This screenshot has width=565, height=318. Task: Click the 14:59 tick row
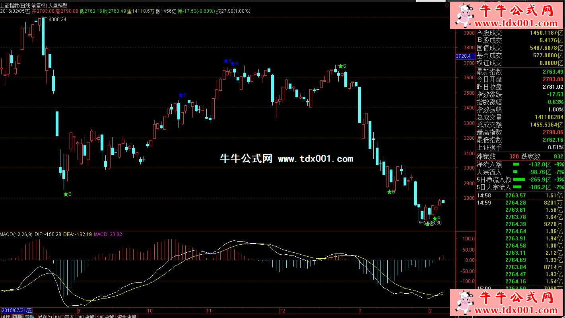click(520, 203)
